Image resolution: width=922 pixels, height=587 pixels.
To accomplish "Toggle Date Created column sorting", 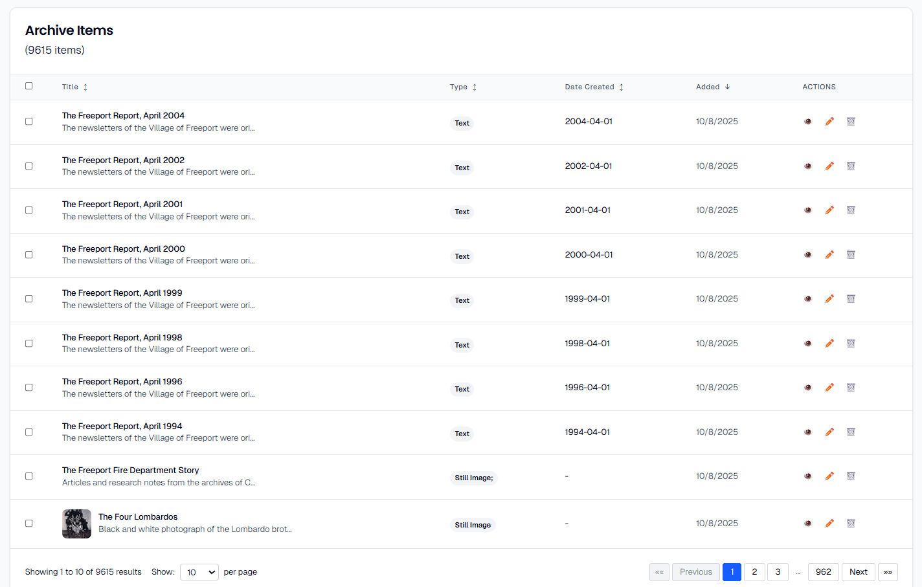I will pos(621,86).
